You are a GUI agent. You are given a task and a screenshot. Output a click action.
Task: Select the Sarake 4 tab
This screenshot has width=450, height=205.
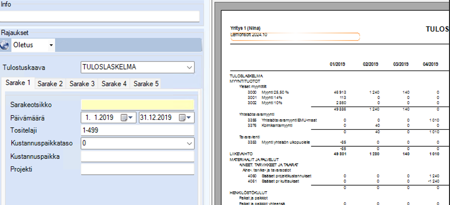pyautogui.click(x=114, y=84)
